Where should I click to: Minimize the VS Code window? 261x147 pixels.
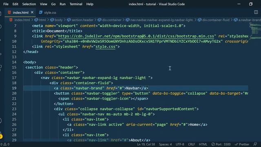point(239,4)
